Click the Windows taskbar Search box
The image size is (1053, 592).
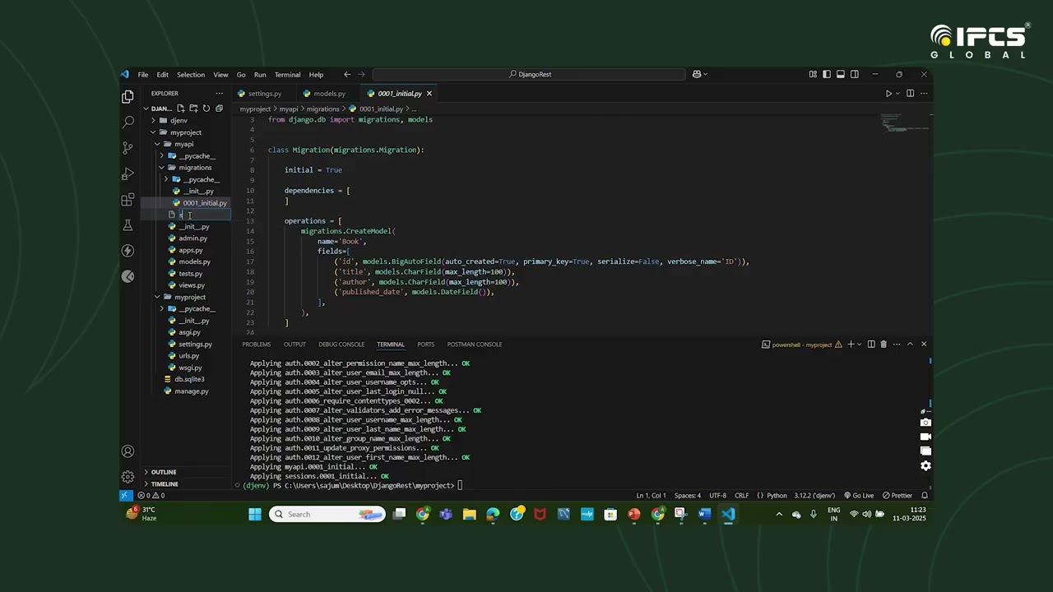[x=327, y=515]
